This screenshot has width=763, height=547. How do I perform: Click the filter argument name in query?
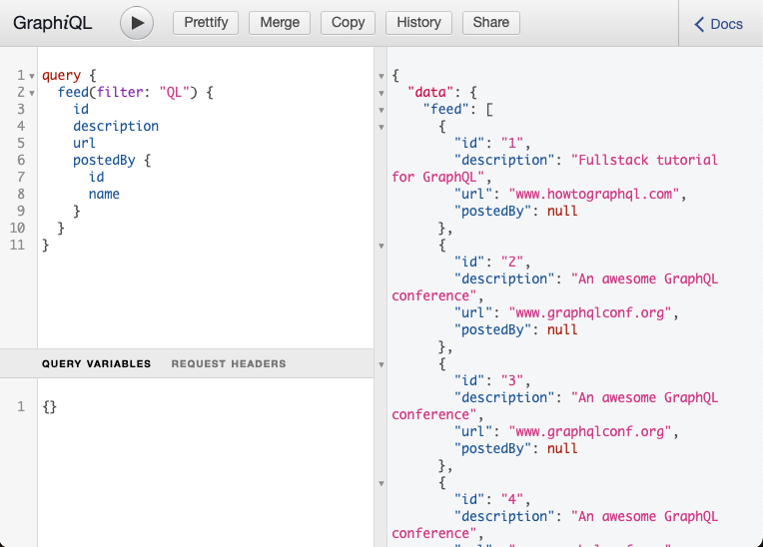120,92
